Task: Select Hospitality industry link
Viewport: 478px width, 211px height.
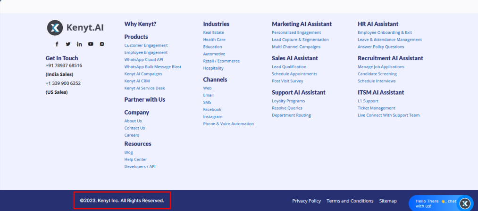Action: pyautogui.click(x=213, y=68)
